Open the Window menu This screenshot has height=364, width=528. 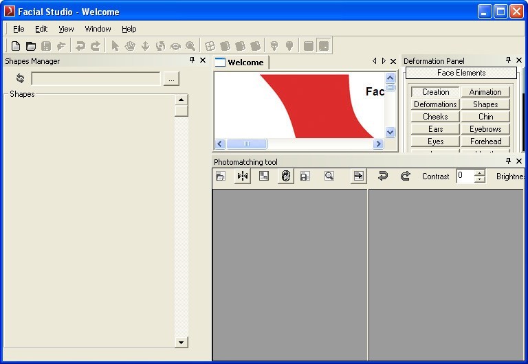click(x=98, y=29)
